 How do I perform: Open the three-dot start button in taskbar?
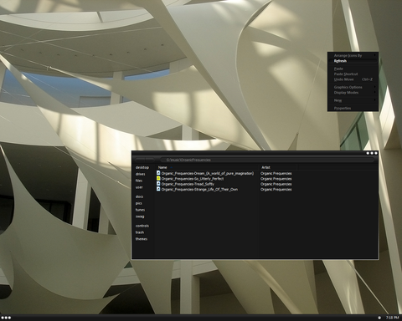[6, 318]
